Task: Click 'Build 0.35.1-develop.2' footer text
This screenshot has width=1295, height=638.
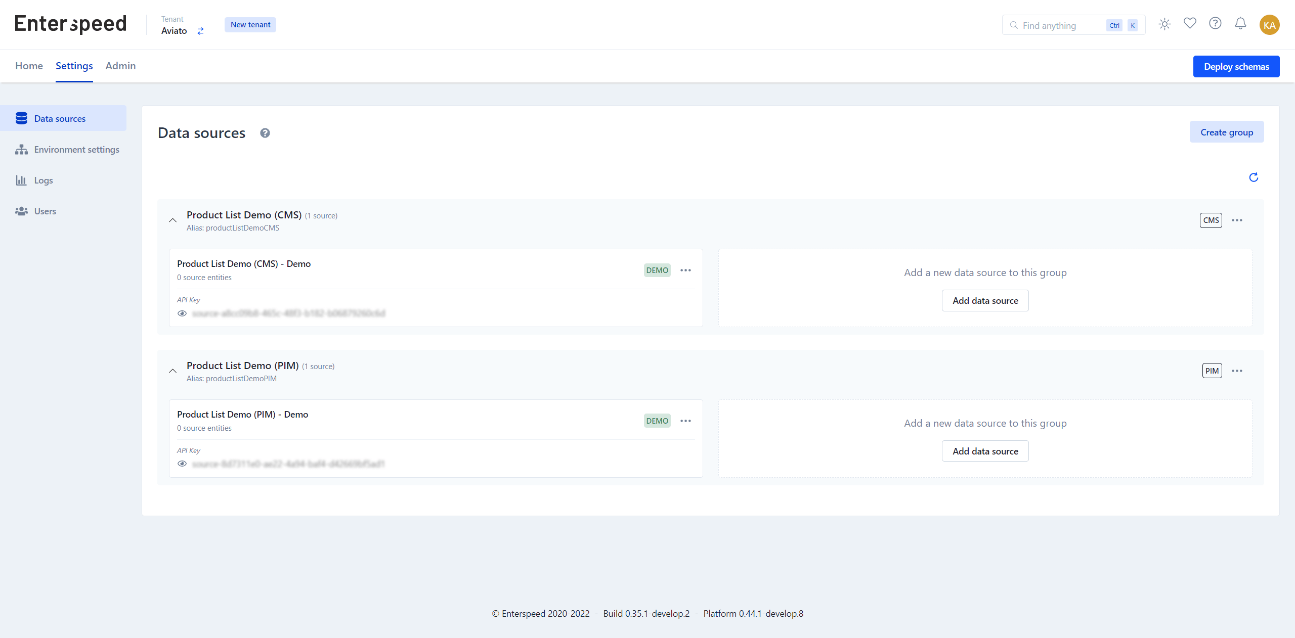Action: tap(646, 614)
